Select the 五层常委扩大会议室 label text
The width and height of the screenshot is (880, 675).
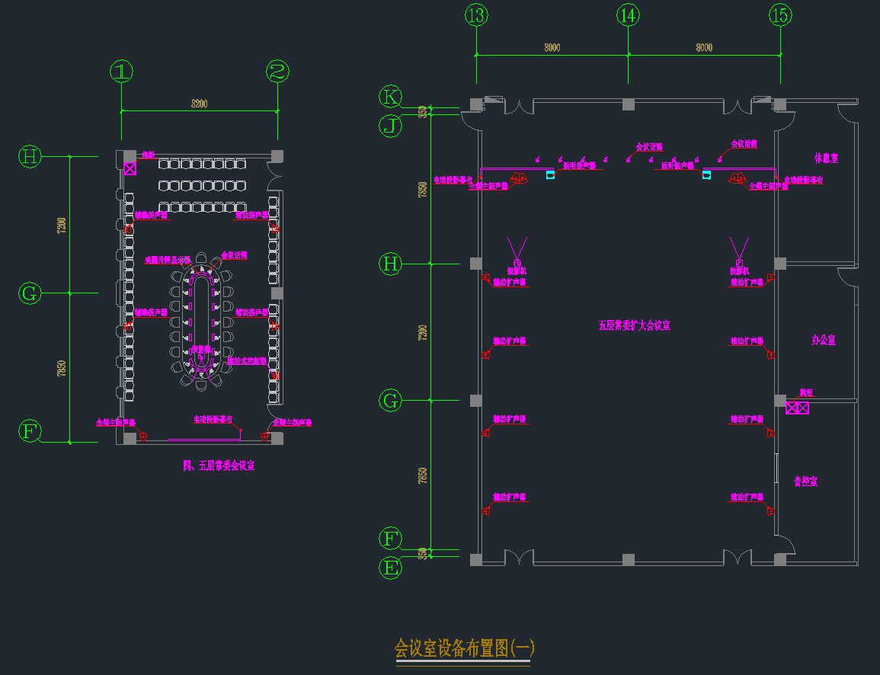pyautogui.click(x=634, y=325)
